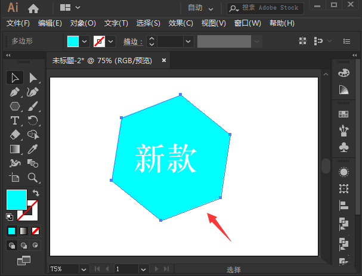Click the 描边 stroke label link
Image resolution: width=362 pixels, height=276 pixels.
(x=133, y=41)
